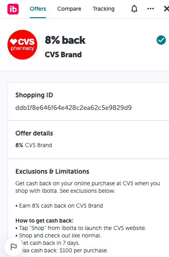Click the CVS pharmacy logo

pos(22,45)
